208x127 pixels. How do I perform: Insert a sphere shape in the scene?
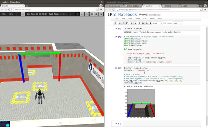(x=96, y=14)
